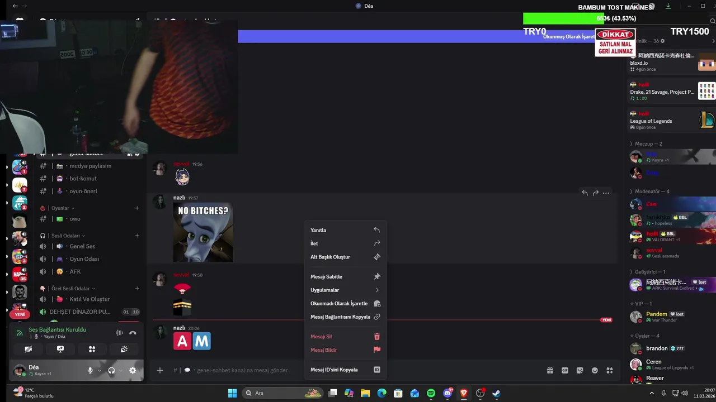Screen dimensions: 716x402
Task: Click the plus attachment button
Action: pos(160,370)
